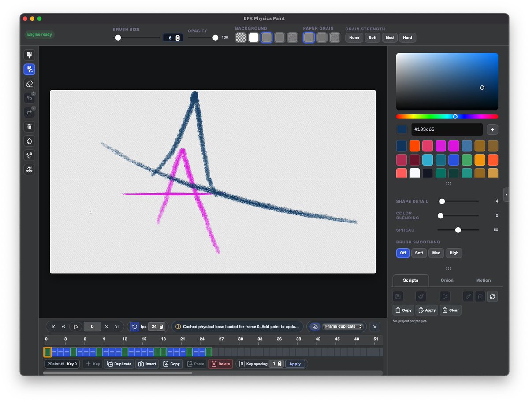Click Copy in the Scripts panel

[403, 310]
